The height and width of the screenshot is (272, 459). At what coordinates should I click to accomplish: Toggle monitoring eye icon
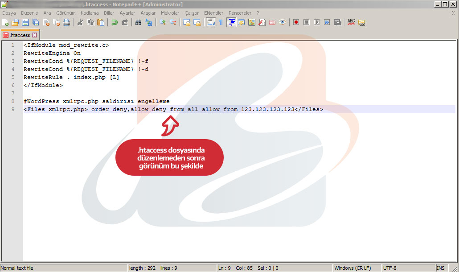point(283,23)
